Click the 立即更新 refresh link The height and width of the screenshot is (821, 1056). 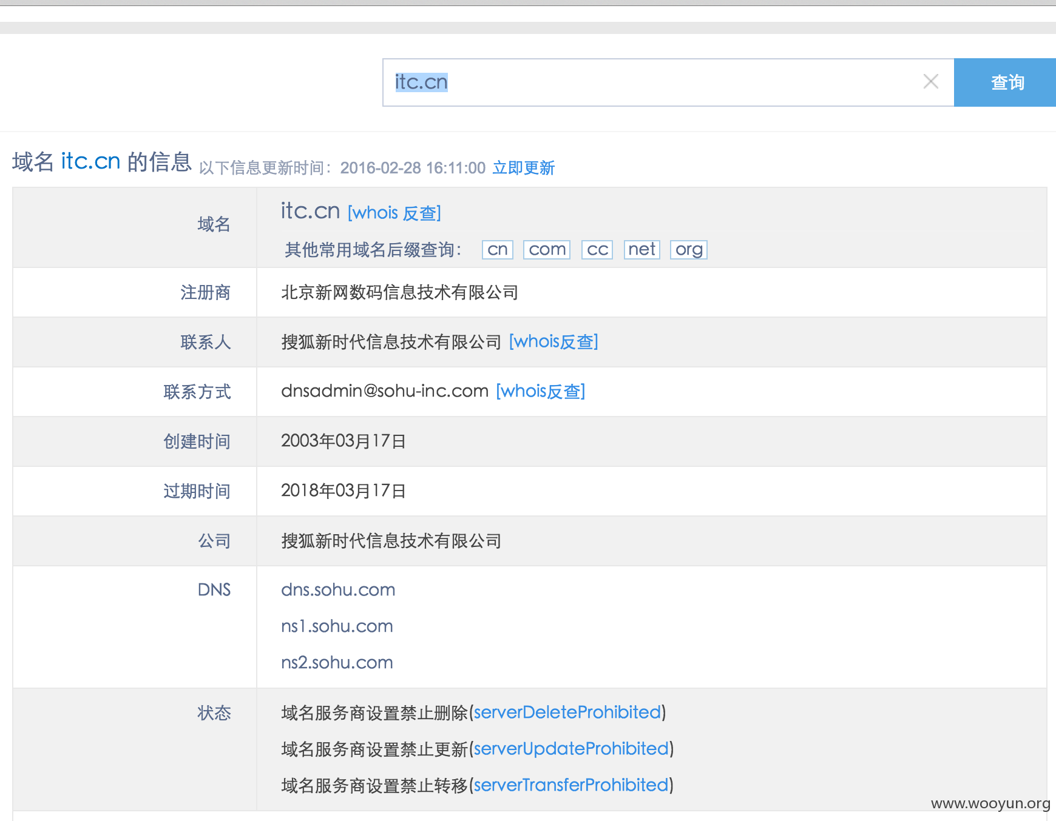pos(523,168)
